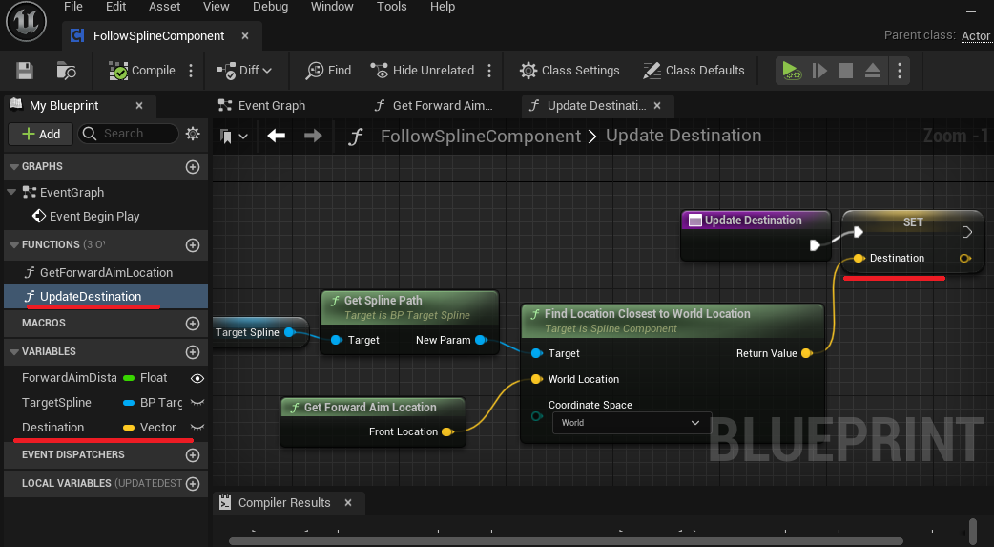Click the yellow Destination Vector type pill
Image resolution: width=994 pixels, height=547 pixels.
(129, 428)
